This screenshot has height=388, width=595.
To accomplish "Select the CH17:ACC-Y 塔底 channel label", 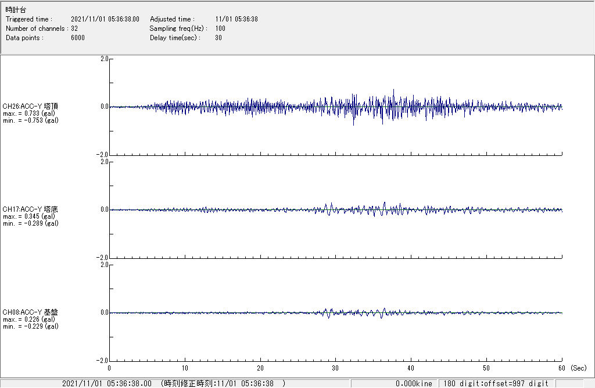I will tap(30, 209).
